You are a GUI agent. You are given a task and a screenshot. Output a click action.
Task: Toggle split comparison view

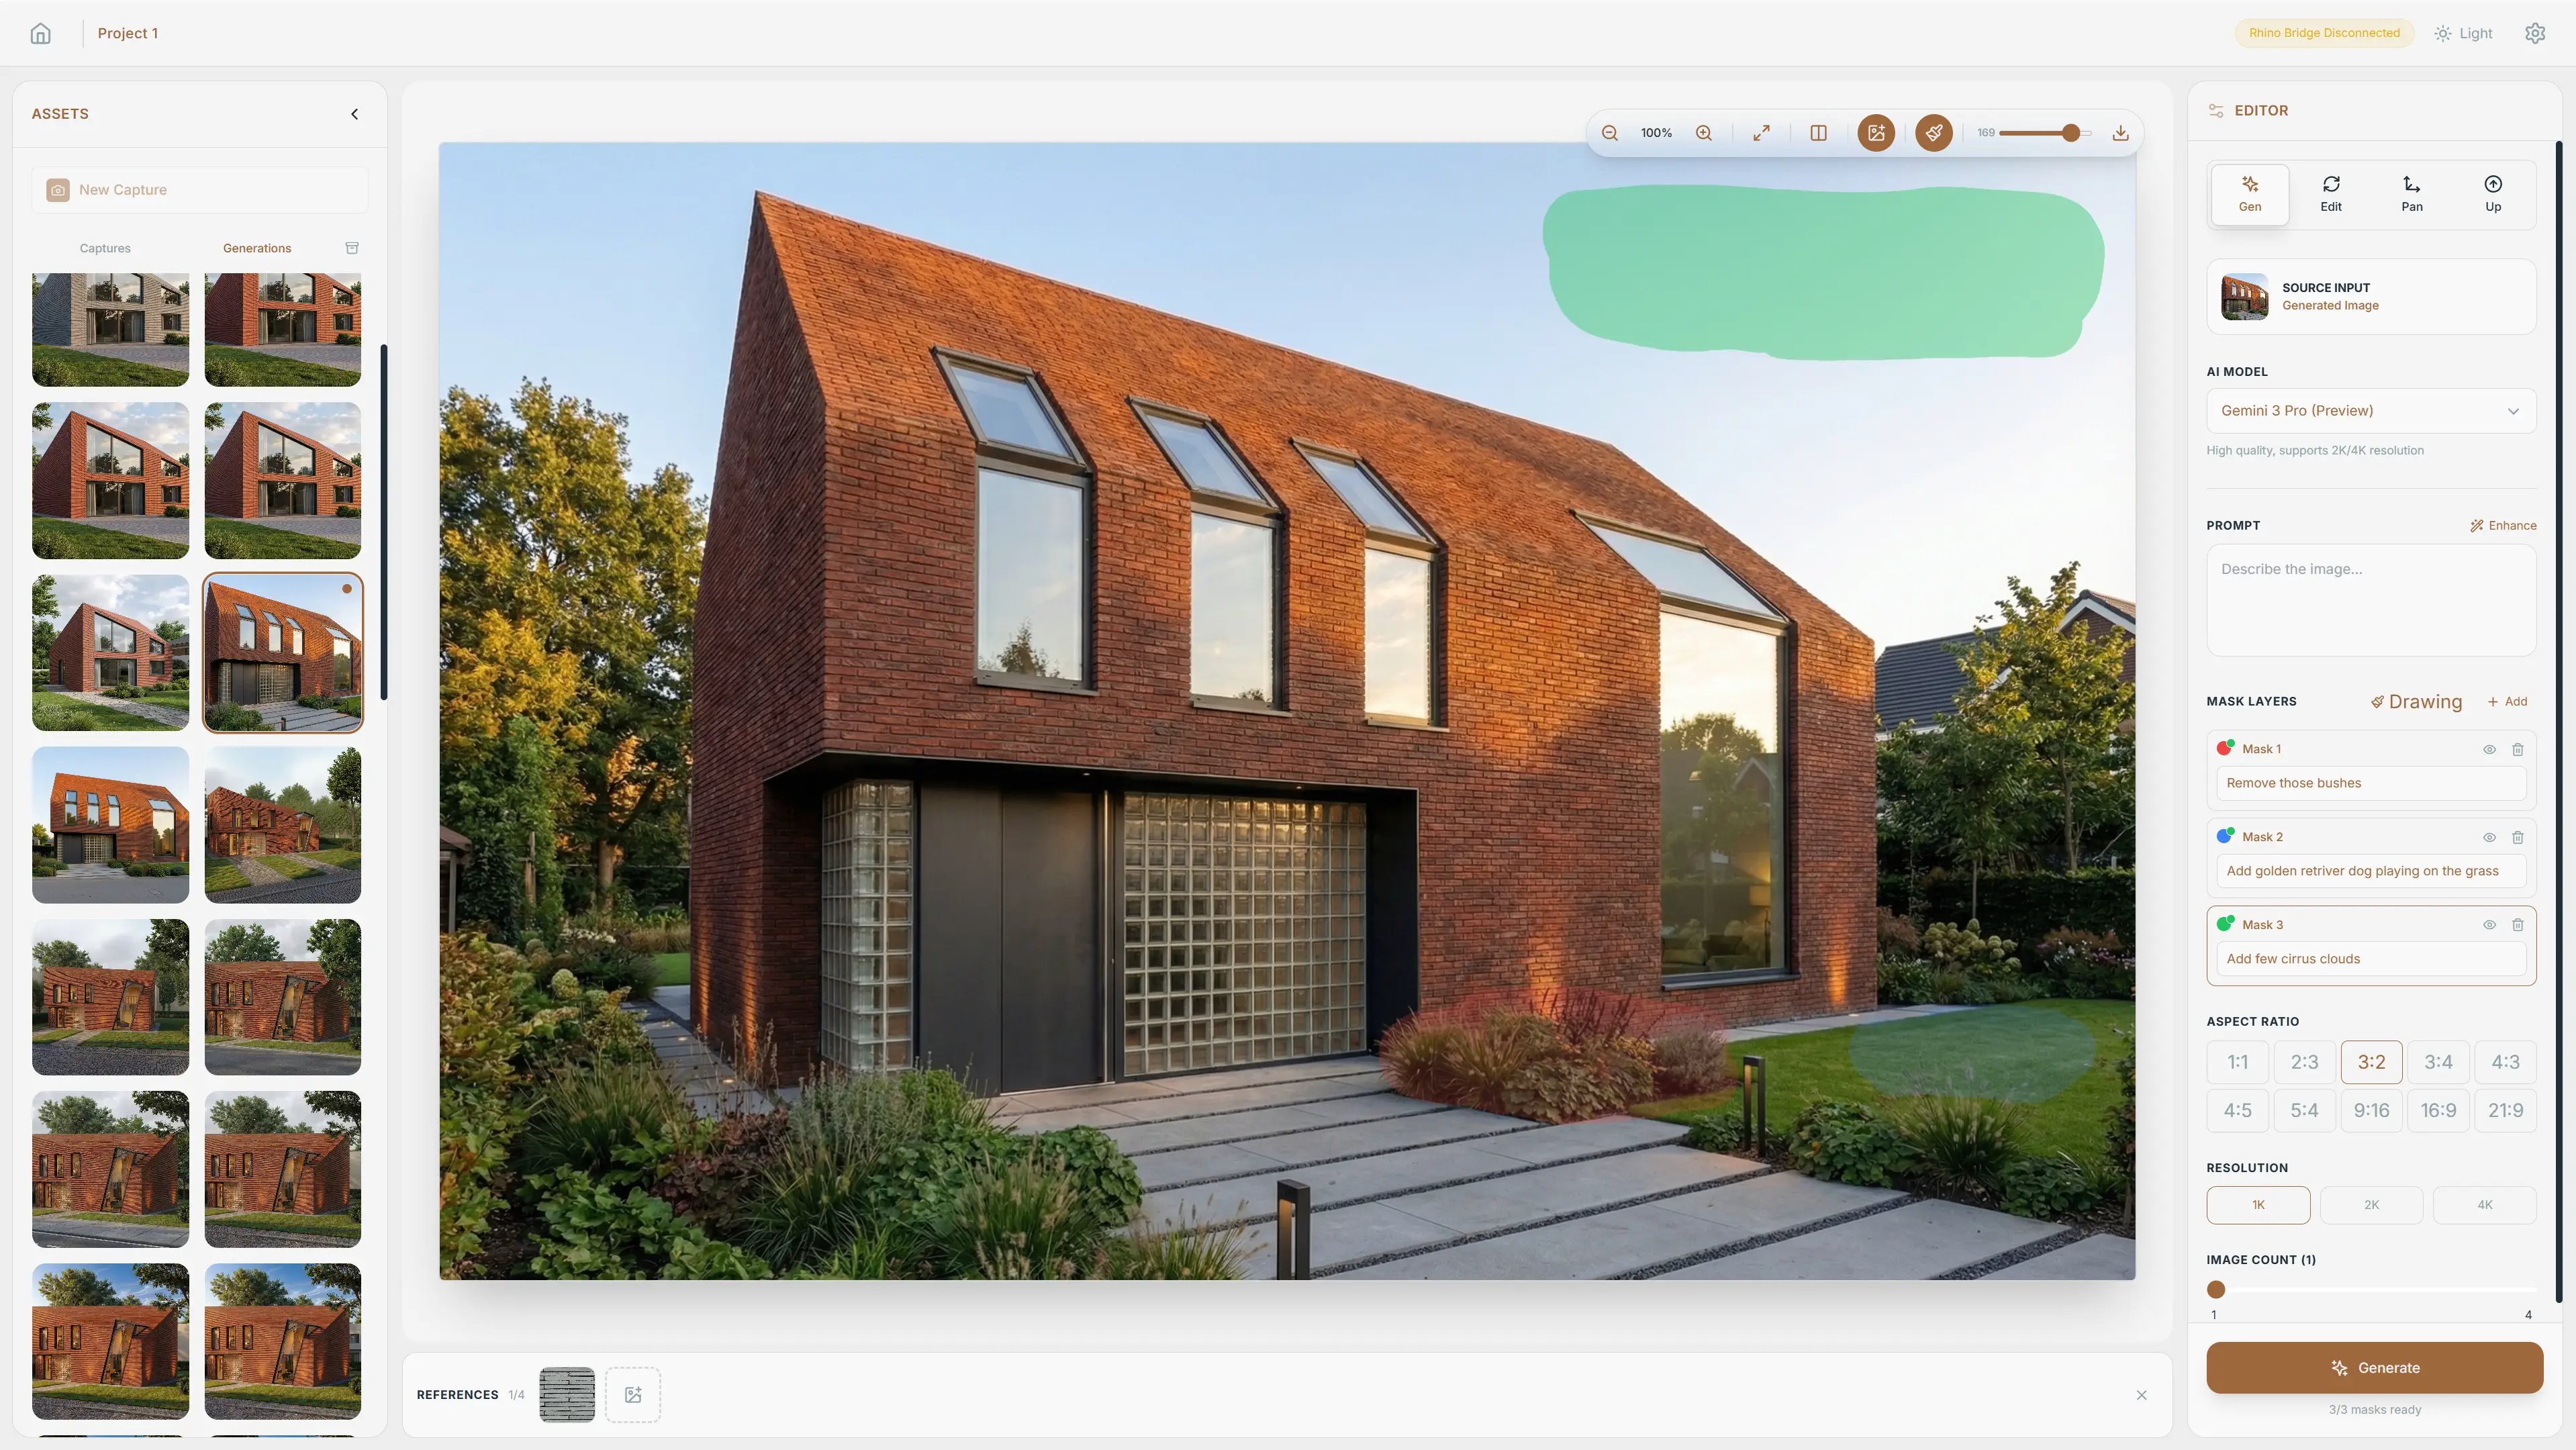(1818, 132)
